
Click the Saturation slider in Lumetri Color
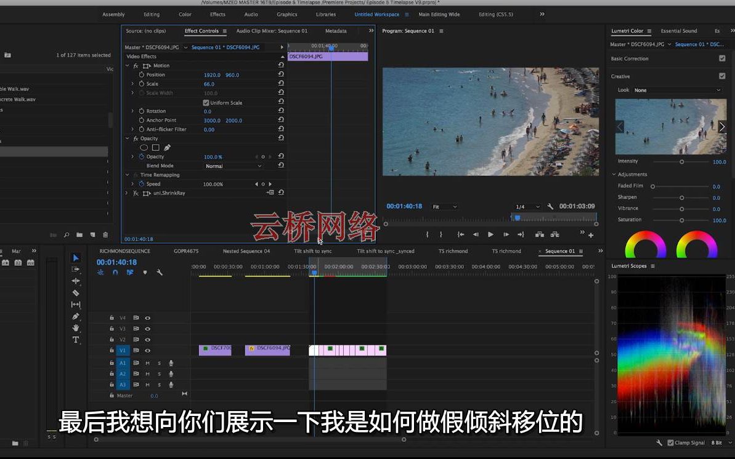681,220
